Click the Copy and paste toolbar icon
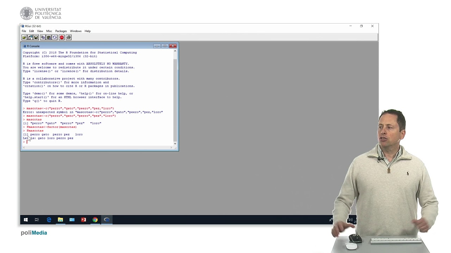Screen dimensions: 451x253 point(55,37)
